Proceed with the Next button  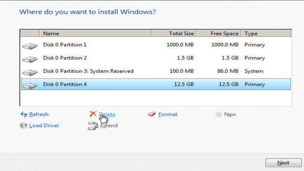(x=283, y=162)
